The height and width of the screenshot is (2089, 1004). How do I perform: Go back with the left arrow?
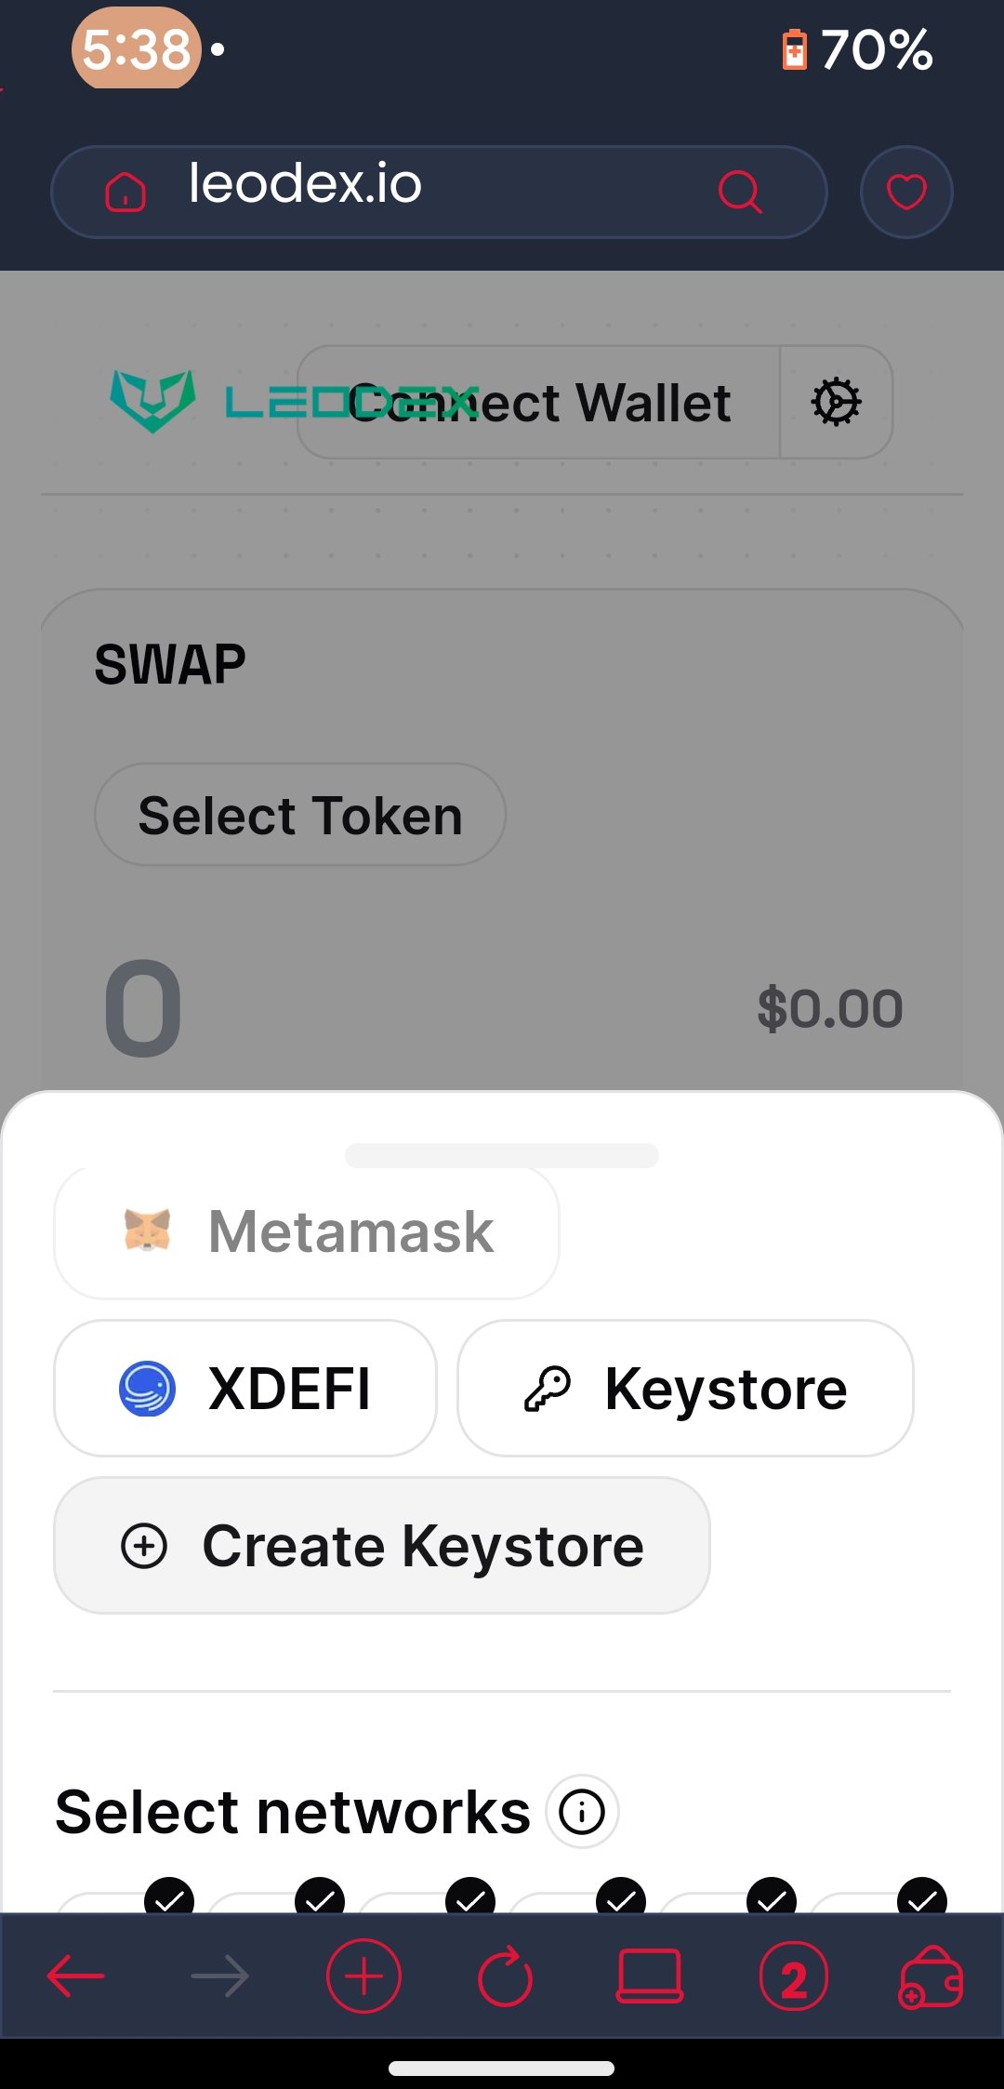75,1976
